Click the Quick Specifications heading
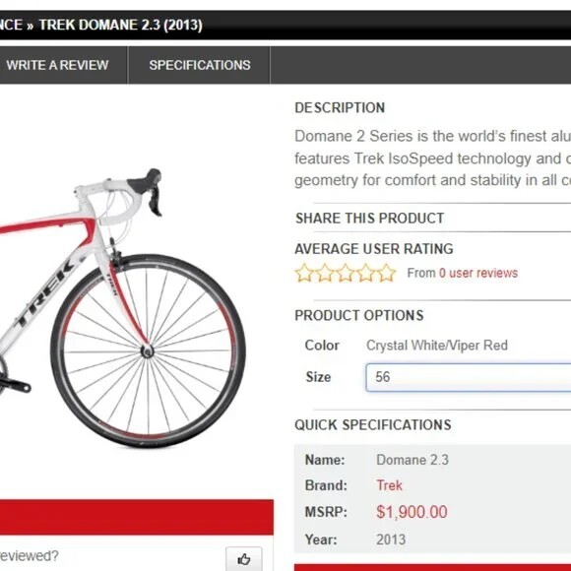571x571 pixels. pos(373,425)
